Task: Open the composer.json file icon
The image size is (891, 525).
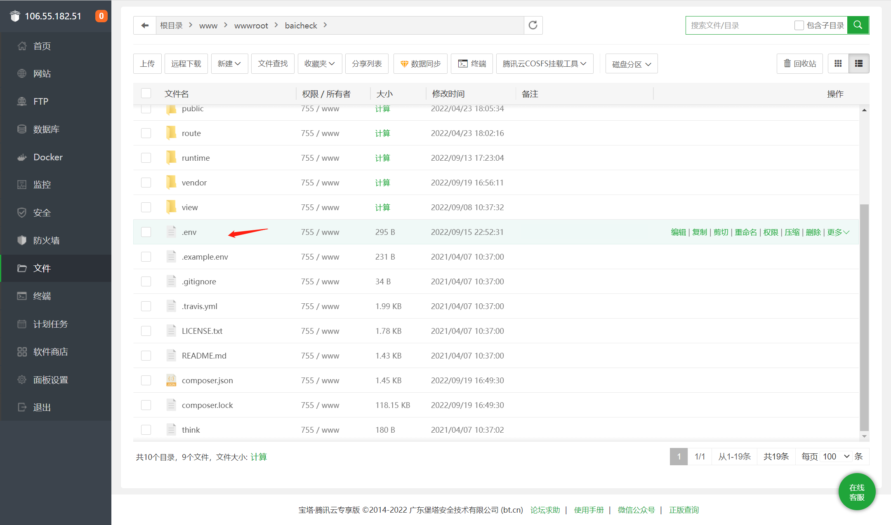Action: 171,380
